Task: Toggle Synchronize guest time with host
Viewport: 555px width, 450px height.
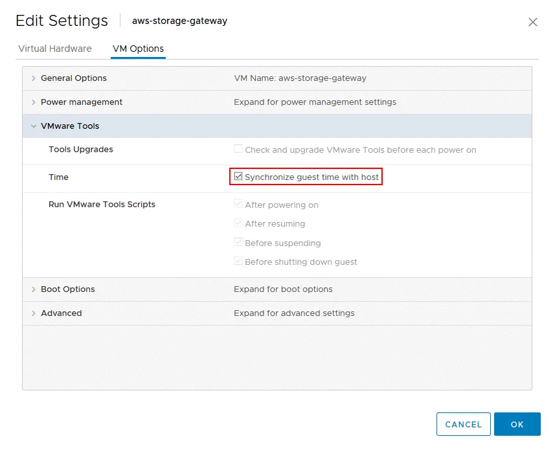Action: tap(238, 177)
